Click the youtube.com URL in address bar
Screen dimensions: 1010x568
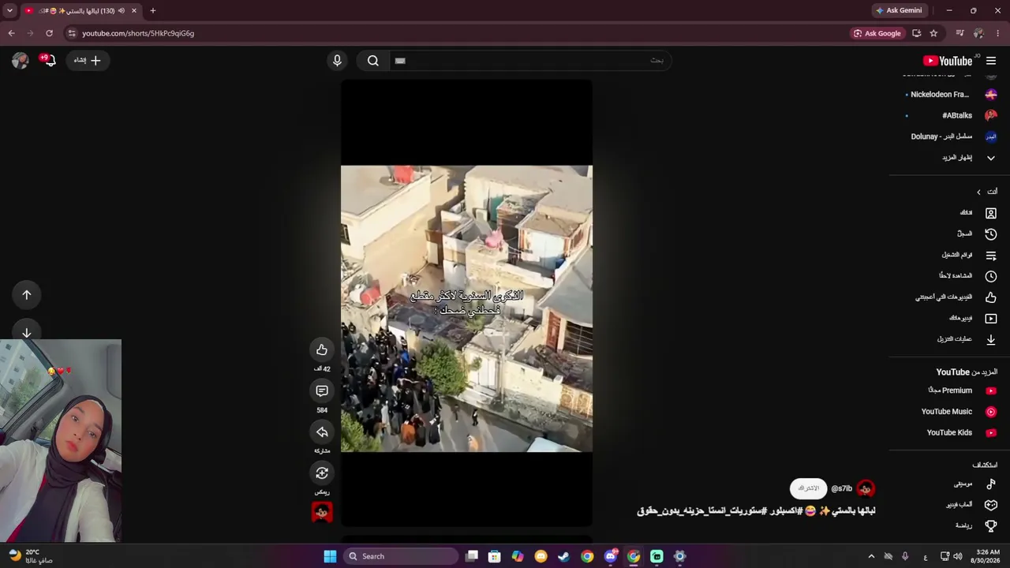tap(138, 33)
